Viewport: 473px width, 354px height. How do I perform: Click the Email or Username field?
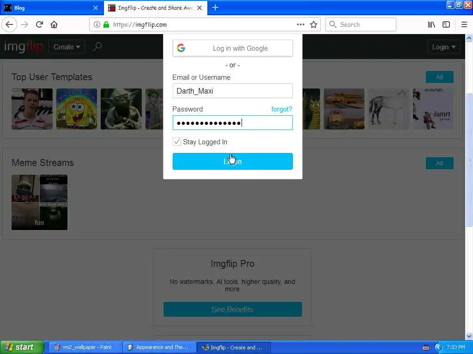pos(233,91)
